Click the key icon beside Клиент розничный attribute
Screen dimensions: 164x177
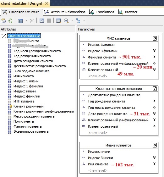[10, 106]
